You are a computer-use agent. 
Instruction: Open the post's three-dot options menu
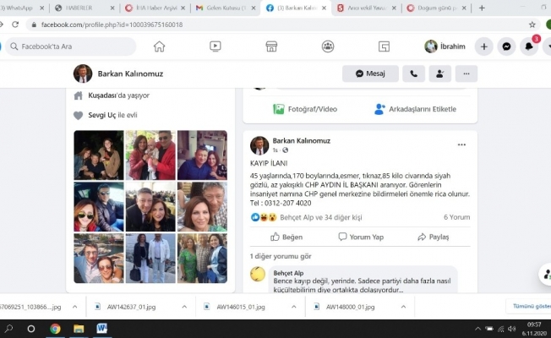pyautogui.click(x=461, y=144)
